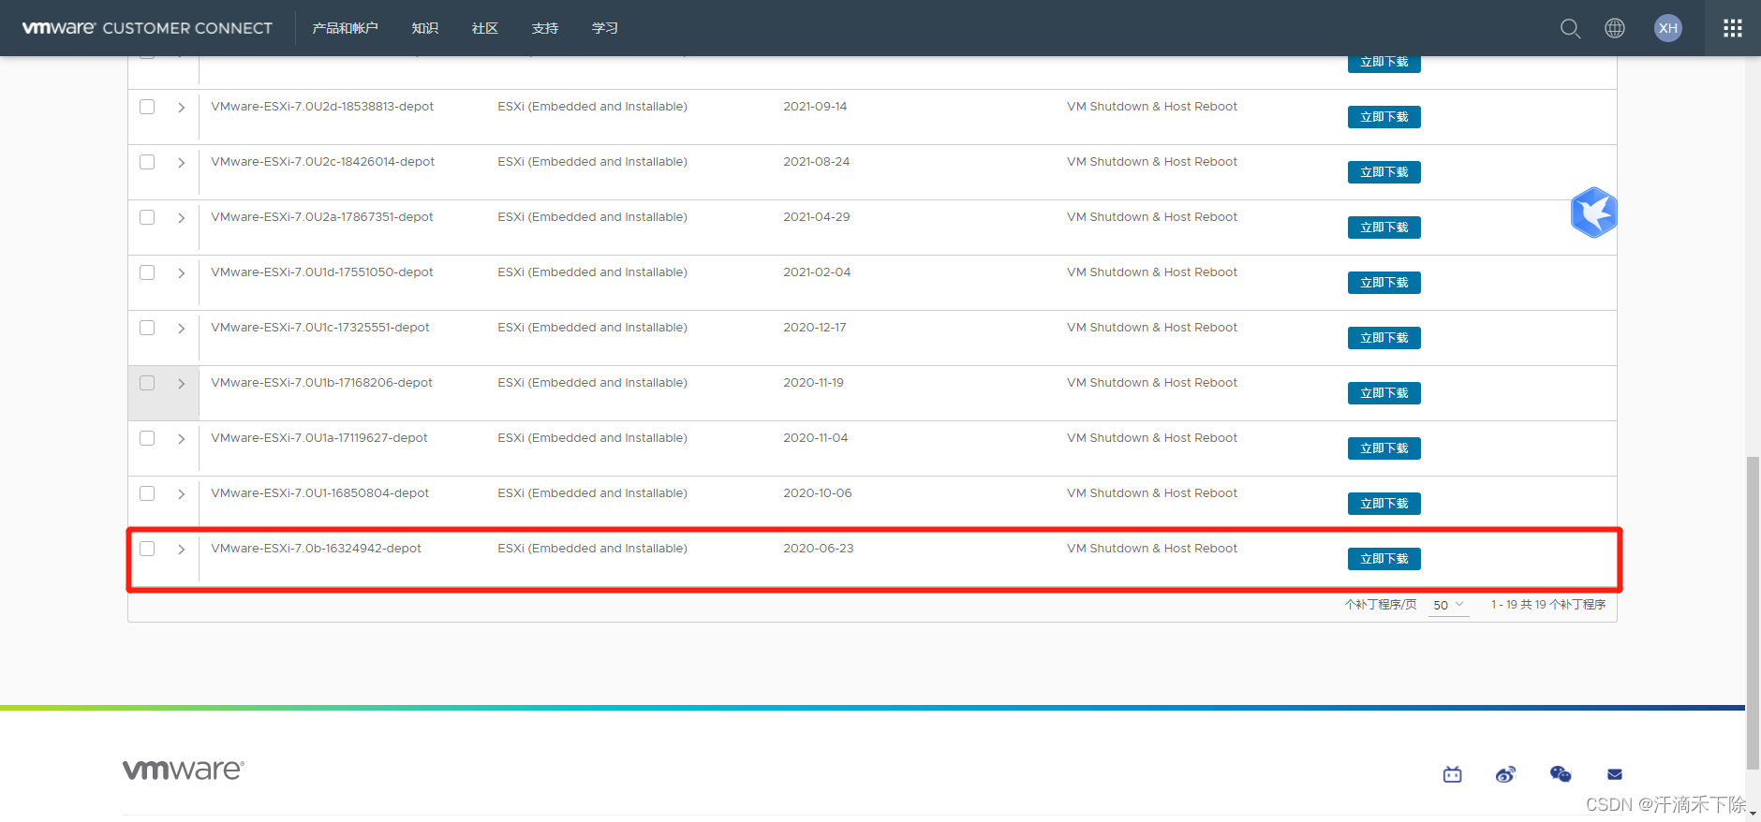Open the 知识 menu
Viewport: 1761px width, 822px height.
coord(425,28)
